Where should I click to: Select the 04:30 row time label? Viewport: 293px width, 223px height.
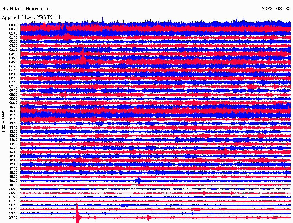pyautogui.click(x=13, y=62)
